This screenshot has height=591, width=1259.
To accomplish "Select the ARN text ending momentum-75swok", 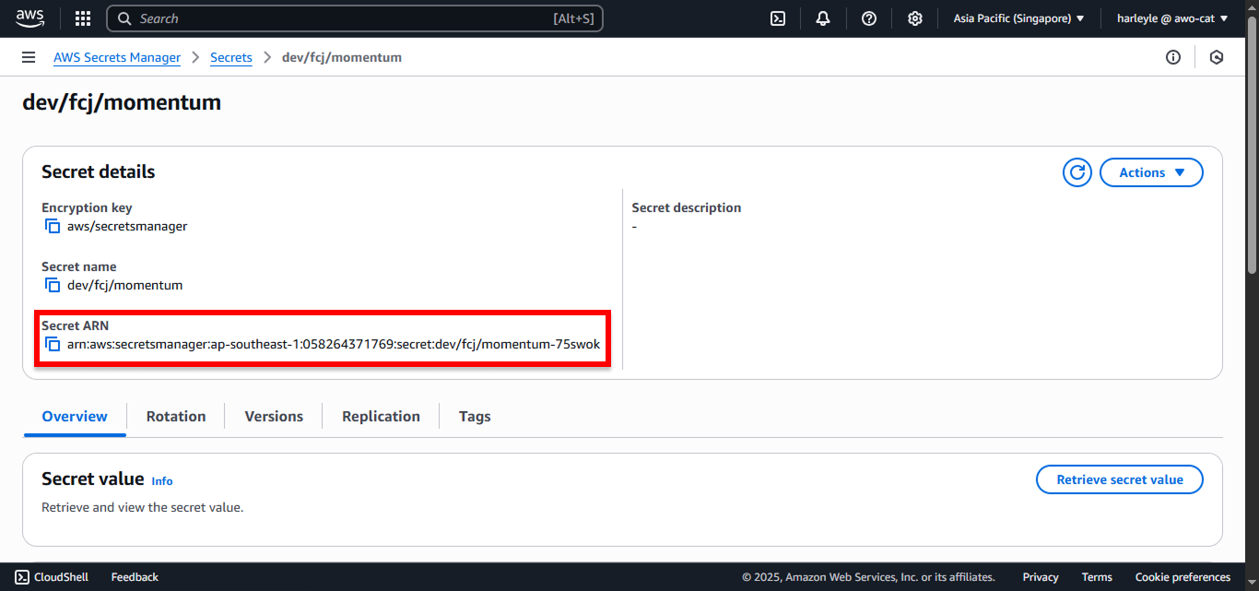I will [334, 344].
